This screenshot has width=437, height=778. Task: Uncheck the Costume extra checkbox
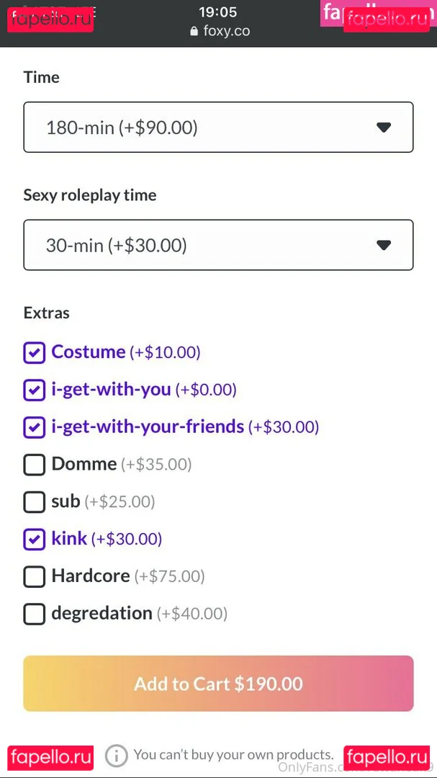tap(35, 353)
